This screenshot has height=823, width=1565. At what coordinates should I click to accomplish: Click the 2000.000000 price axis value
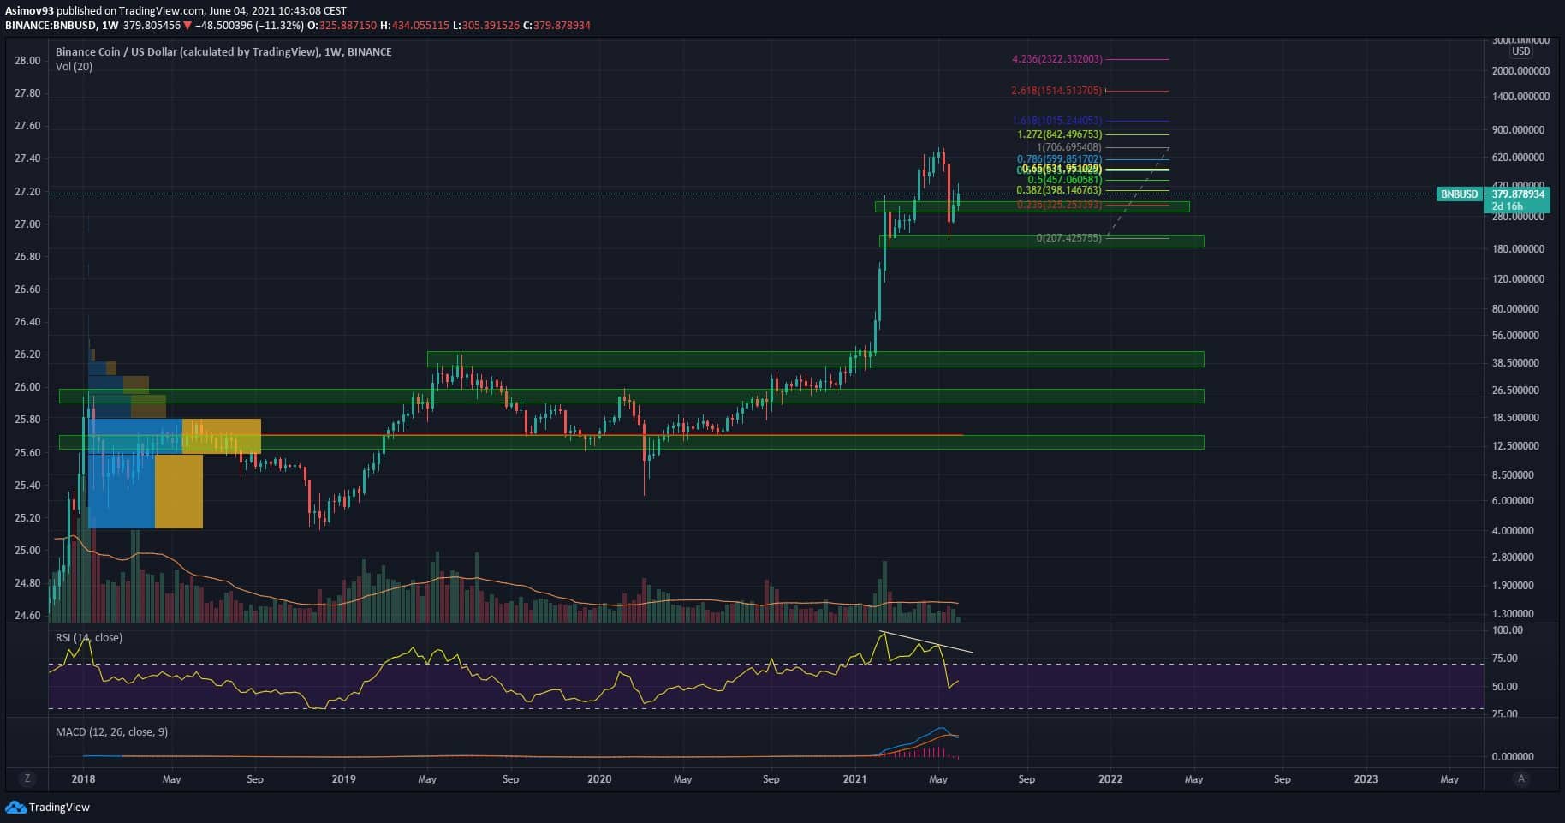click(x=1520, y=71)
